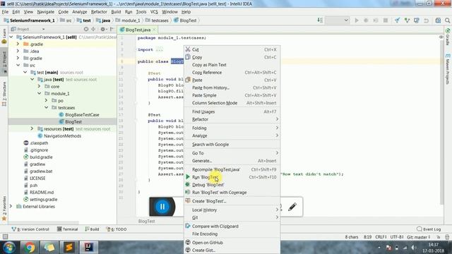Click the Revert undo arrow icon
The image size is (452, 254).
426,20
